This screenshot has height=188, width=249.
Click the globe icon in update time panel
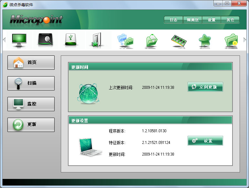[88, 94]
